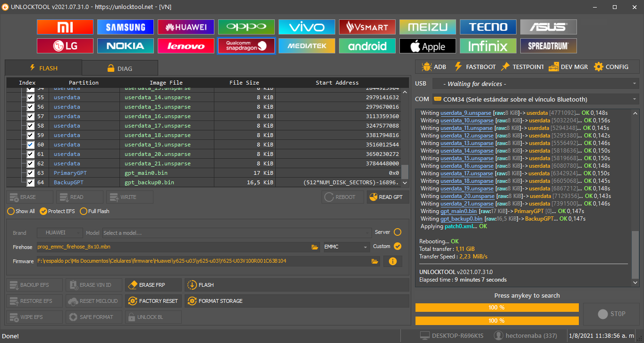Open the FASTBOOT tab
644x343 pixels.
(475, 67)
